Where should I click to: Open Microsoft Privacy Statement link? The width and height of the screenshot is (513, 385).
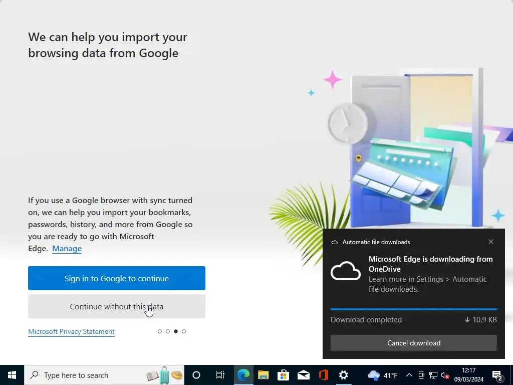coord(71,332)
